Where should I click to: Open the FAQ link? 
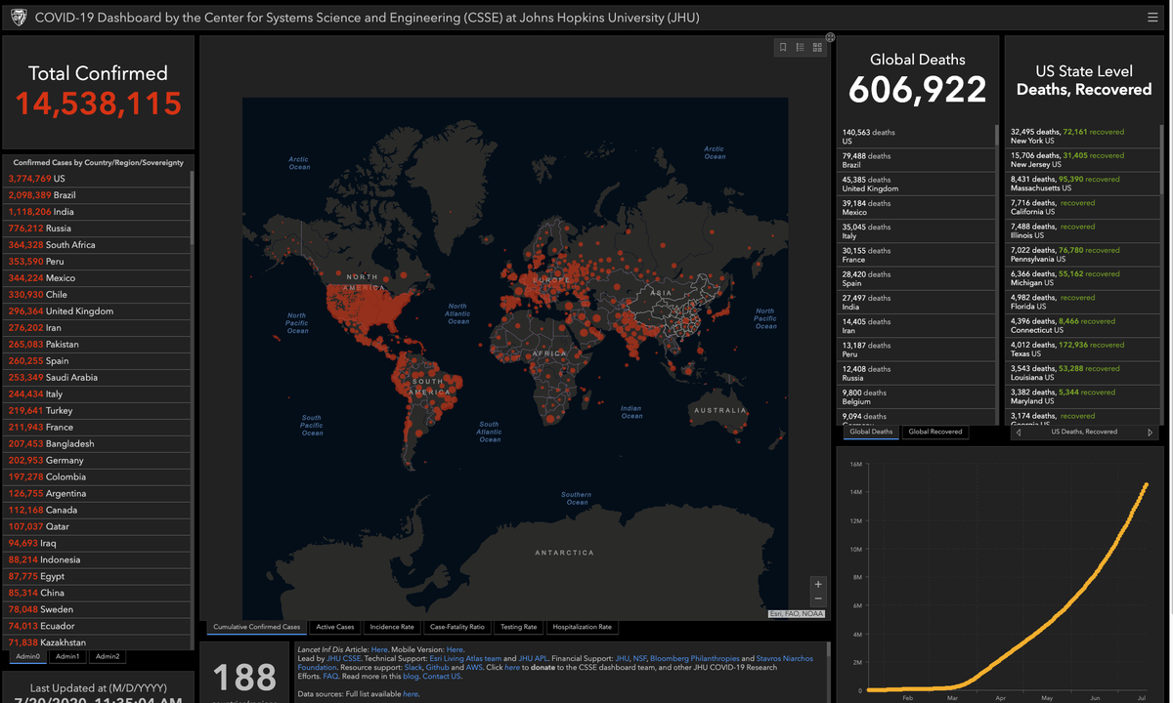click(x=330, y=677)
